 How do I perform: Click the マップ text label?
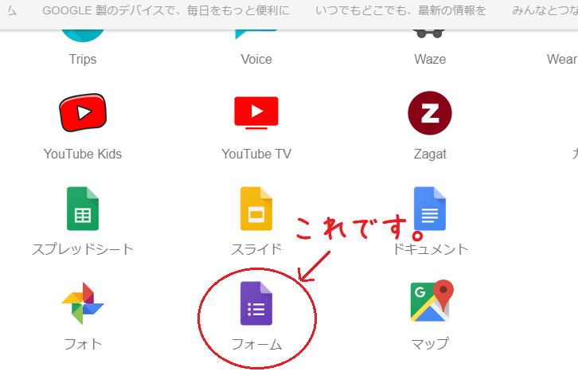[430, 343]
